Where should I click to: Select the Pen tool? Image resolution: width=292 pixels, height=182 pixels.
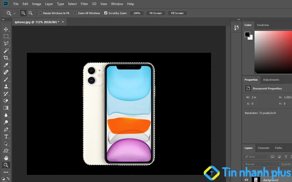coord(6,129)
